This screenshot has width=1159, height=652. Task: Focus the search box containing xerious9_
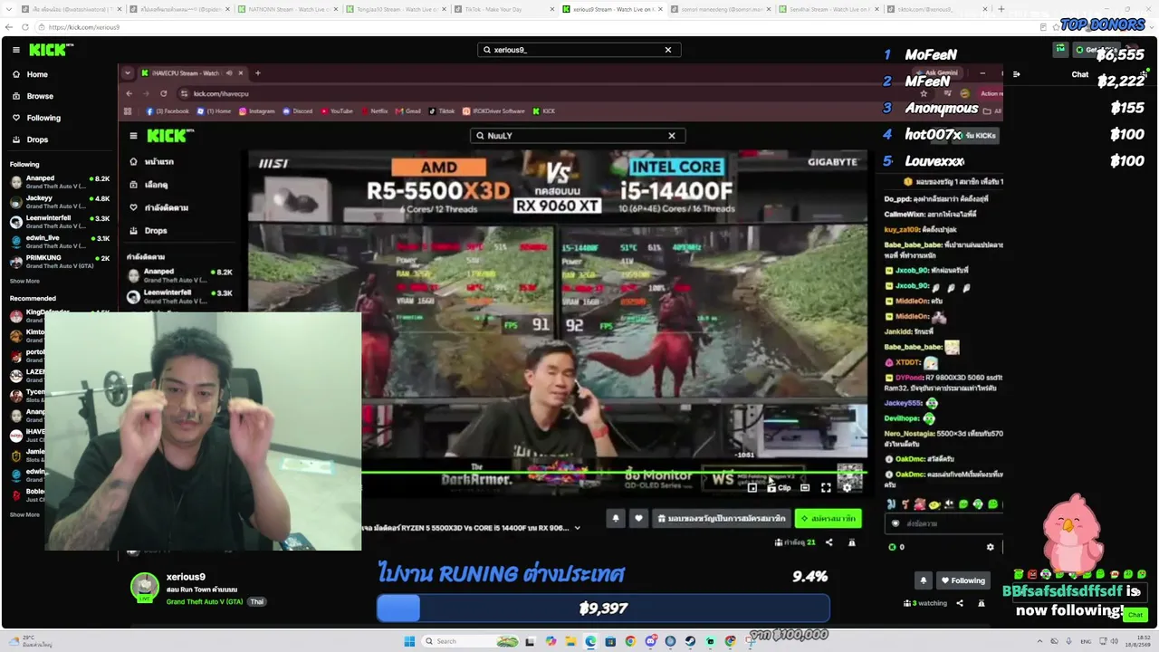(579, 50)
